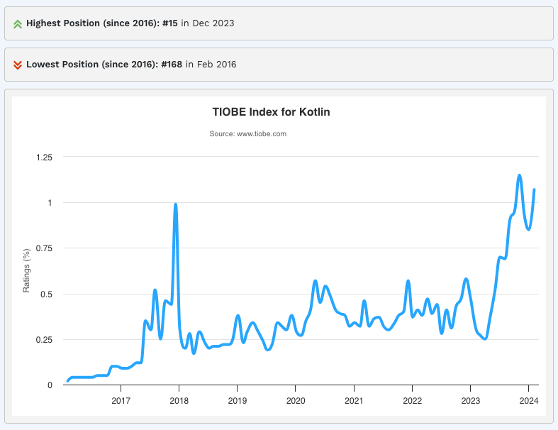Click the line's highest peak in late 2023
Viewport: 558px width, 430px height.
(520, 176)
